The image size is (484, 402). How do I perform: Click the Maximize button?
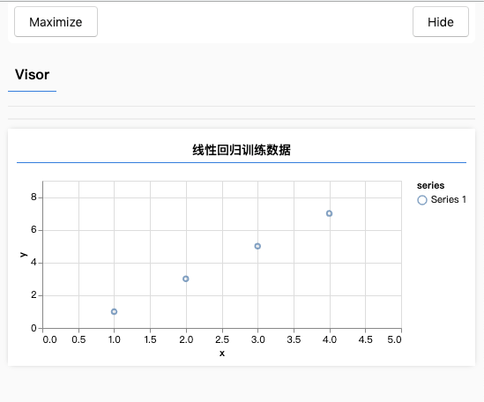coord(56,22)
